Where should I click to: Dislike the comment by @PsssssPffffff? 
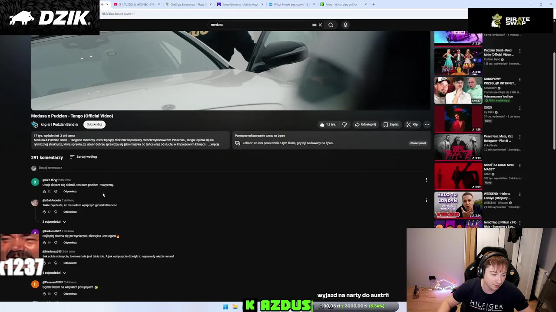click(56, 294)
